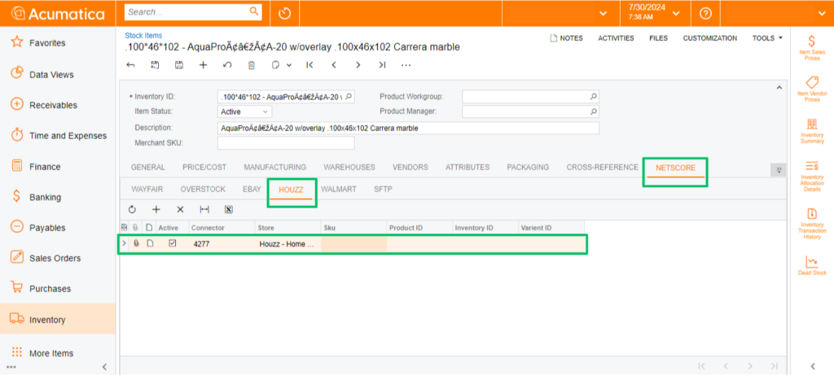The height and width of the screenshot is (375, 834).
Task: Open Sales Orders in left sidebar
Action: [55, 258]
